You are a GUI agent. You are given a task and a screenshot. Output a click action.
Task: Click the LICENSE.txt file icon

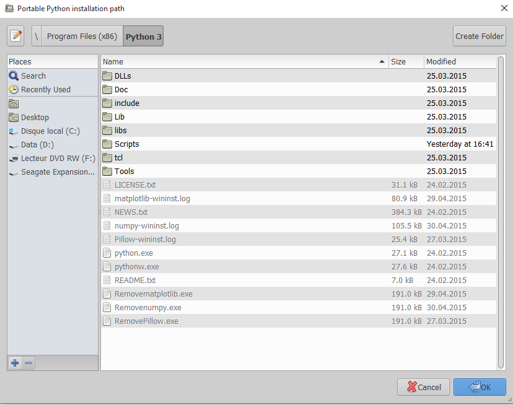(107, 185)
